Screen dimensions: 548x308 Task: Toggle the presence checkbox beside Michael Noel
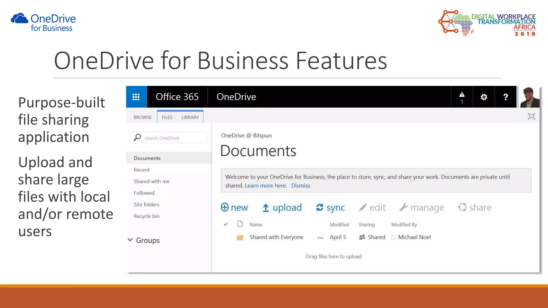tap(393, 237)
